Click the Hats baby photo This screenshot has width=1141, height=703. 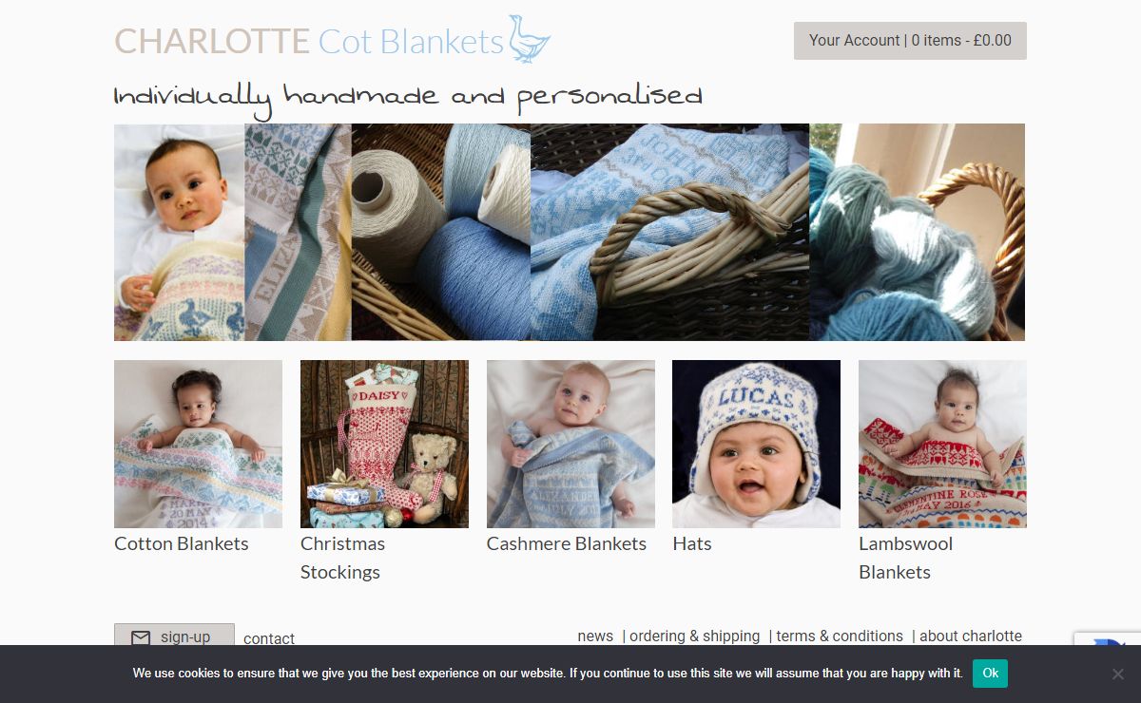click(x=756, y=444)
